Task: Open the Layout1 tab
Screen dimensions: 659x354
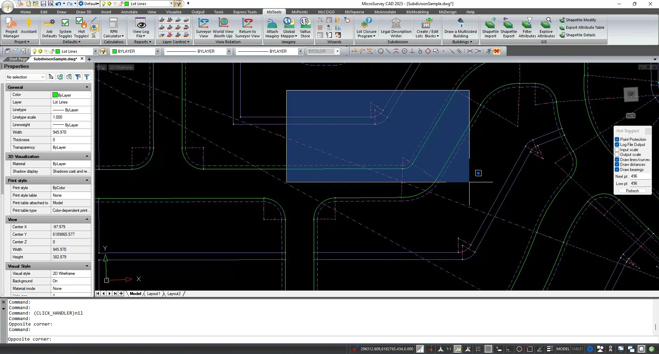Action: pyautogui.click(x=153, y=294)
